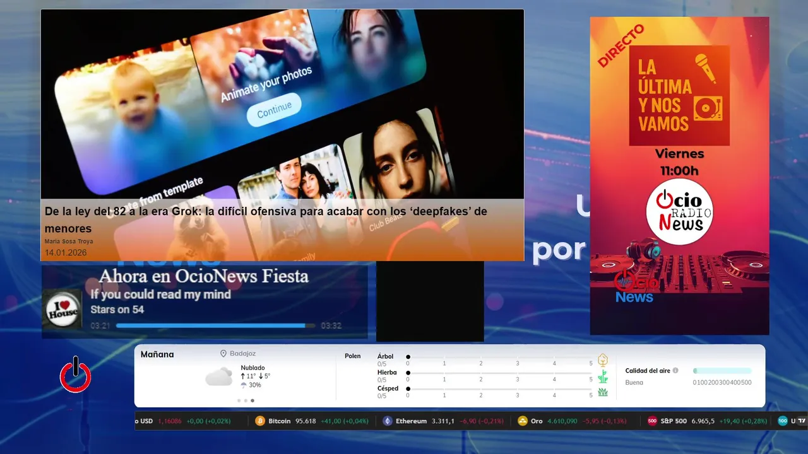Click La Última y Nos Vamos program poster

tap(679, 95)
